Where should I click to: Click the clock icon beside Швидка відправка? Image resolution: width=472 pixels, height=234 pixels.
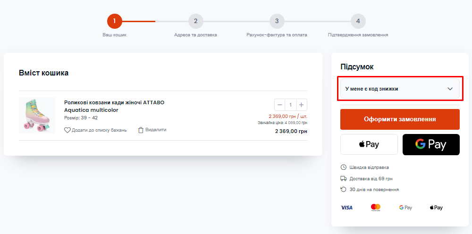(344, 167)
